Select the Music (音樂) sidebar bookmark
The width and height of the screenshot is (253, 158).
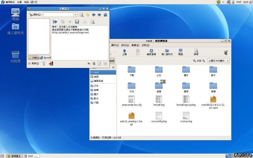click(103, 90)
